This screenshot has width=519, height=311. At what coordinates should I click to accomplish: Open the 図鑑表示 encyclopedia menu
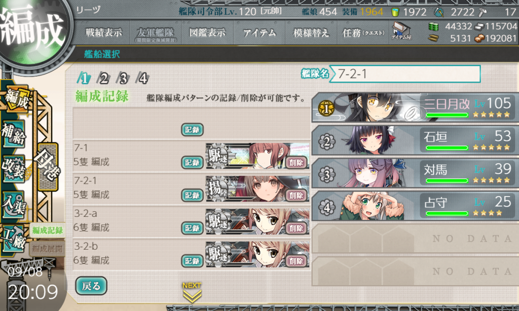(207, 32)
